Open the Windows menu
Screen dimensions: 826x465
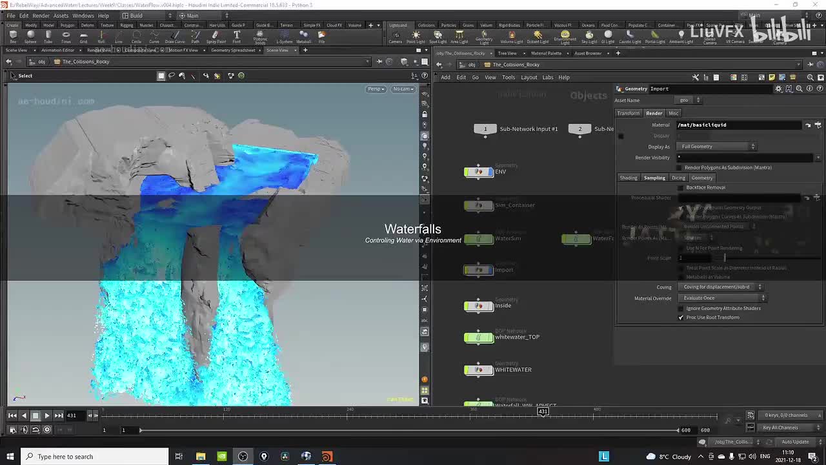coord(83,15)
